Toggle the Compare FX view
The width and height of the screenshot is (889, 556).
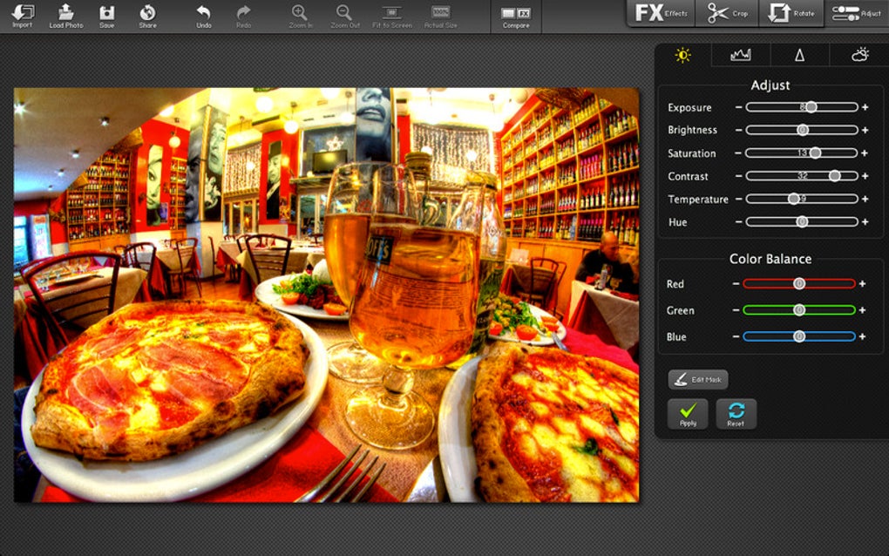coord(516,15)
